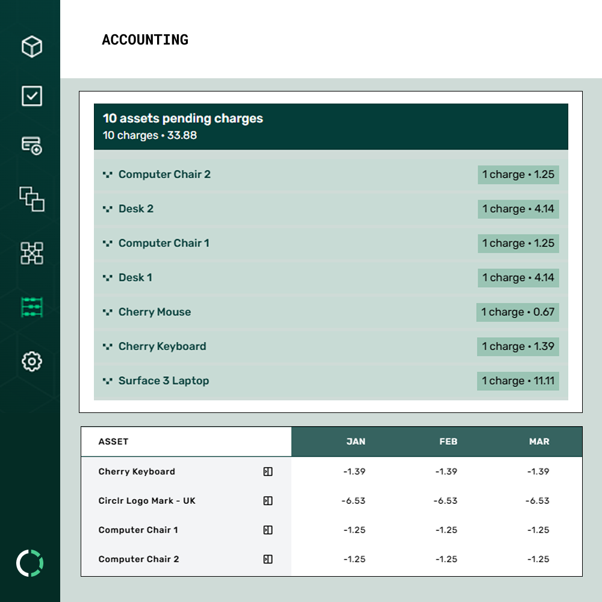Click Computer Chair 2 JAN value -1.25
Viewport: 602px width, 602px height.
[355, 559]
